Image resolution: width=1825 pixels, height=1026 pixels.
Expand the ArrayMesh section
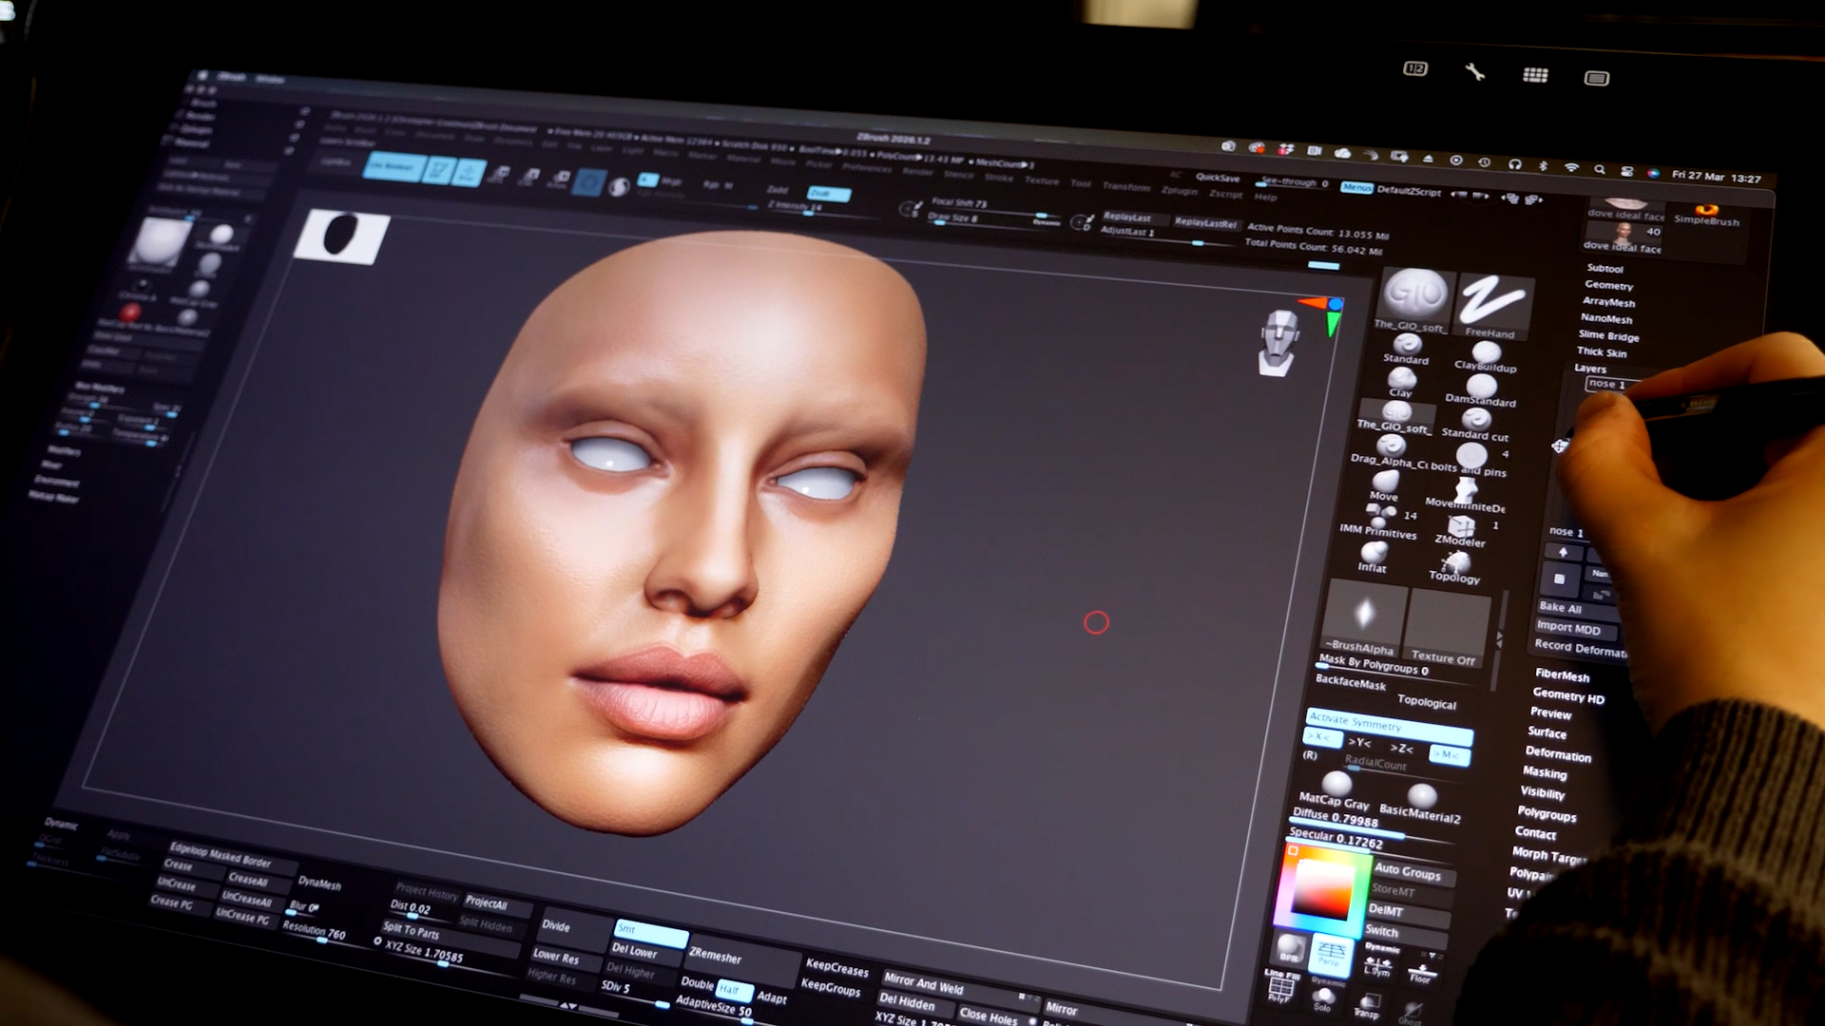coord(1609,302)
